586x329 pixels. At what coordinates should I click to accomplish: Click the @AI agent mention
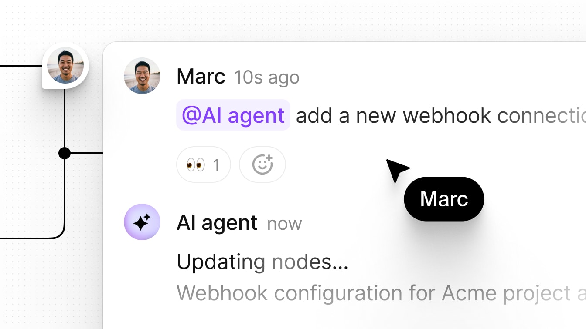233,115
